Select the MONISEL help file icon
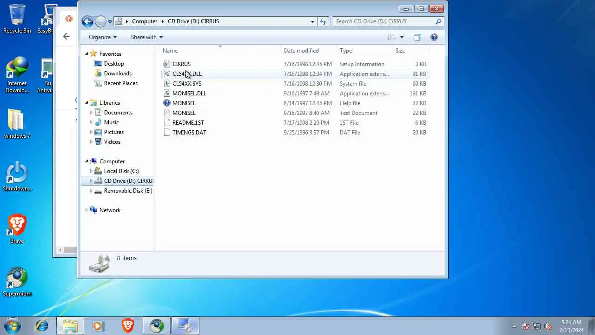Image resolution: width=595 pixels, height=335 pixels. click(x=167, y=103)
